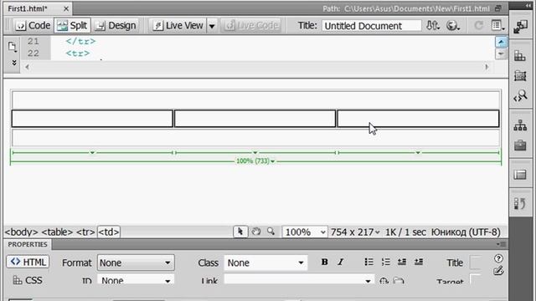Click the code pane scroll down arrow
The image size is (536, 301).
point(501,54)
